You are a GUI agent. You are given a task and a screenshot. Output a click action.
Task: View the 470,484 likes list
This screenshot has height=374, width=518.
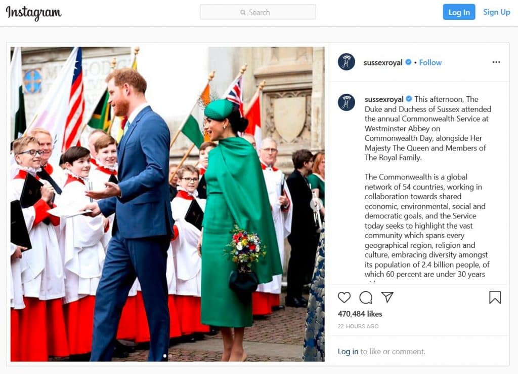pos(360,314)
